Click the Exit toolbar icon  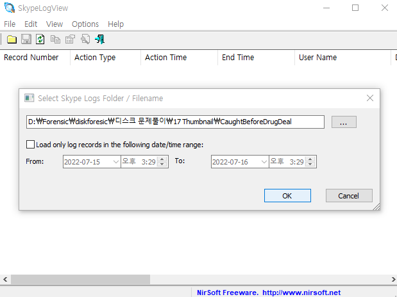click(100, 40)
